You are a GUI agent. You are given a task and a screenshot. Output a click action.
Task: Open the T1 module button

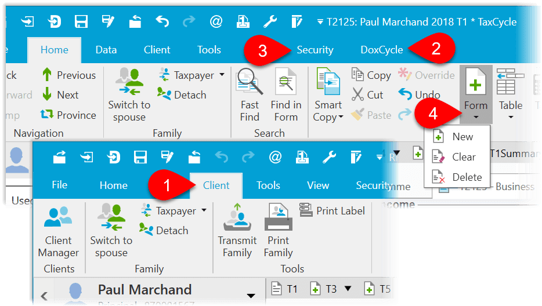click(284, 289)
